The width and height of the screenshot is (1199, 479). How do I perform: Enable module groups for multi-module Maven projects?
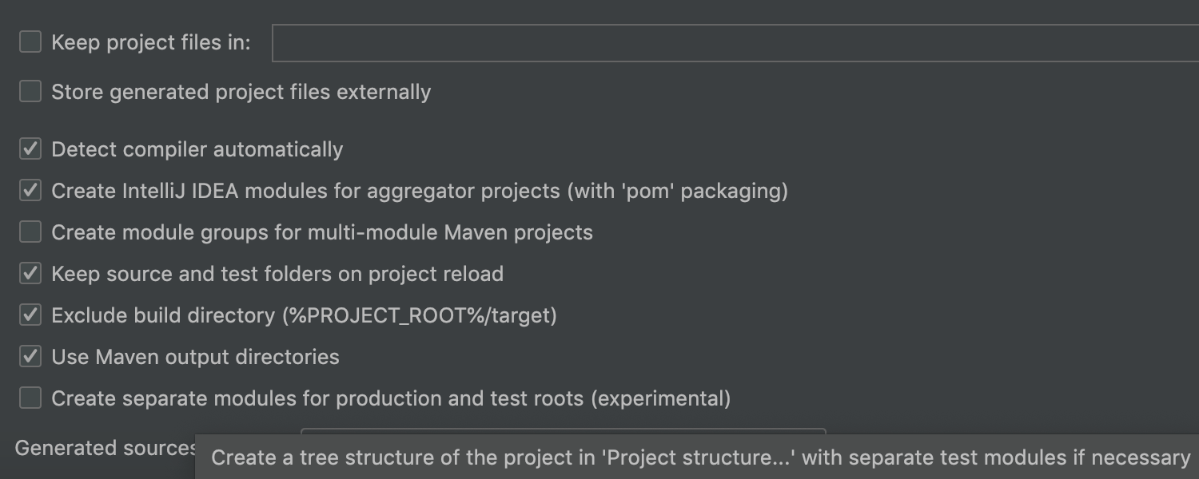click(30, 232)
